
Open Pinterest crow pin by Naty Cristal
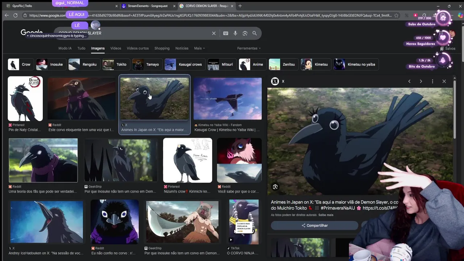pyautogui.click(x=25, y=99)
